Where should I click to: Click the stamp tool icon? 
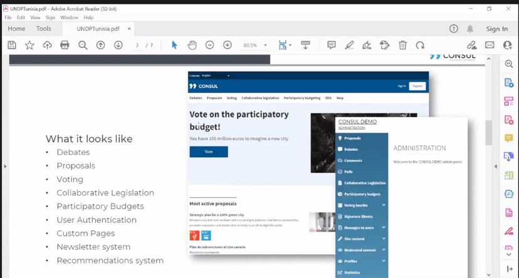pyautogui.click(x=385, y=45)
